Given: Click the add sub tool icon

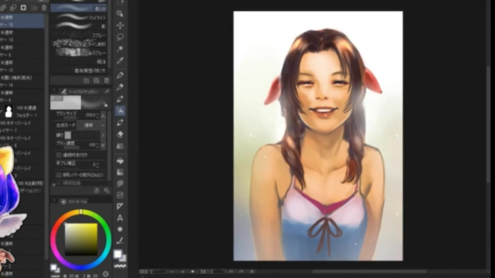Looking at the screenshot, I should [x=86, y=81].
